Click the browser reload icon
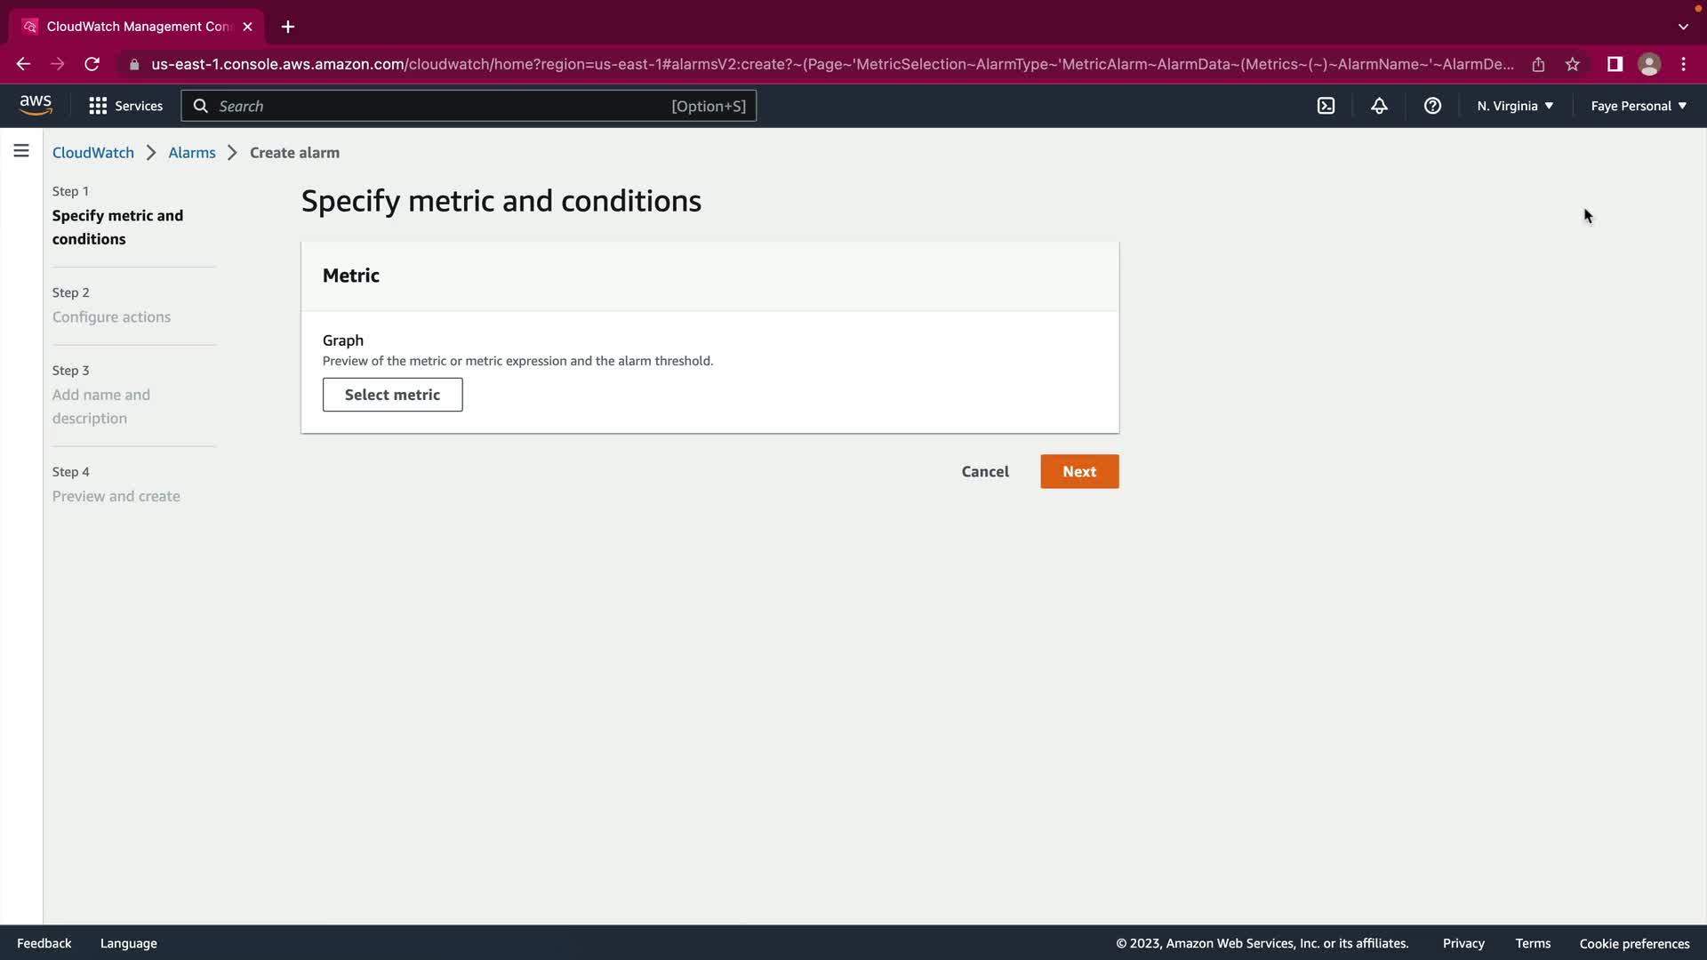The image size is (1707, 960). point(92,64)
